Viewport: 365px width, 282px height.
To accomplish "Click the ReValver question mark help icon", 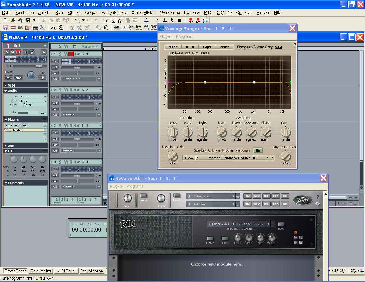I will (x=318, y=197).
